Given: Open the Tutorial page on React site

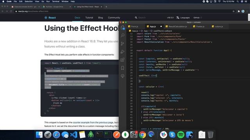Looking at the screenshot, I should (89, 17).
